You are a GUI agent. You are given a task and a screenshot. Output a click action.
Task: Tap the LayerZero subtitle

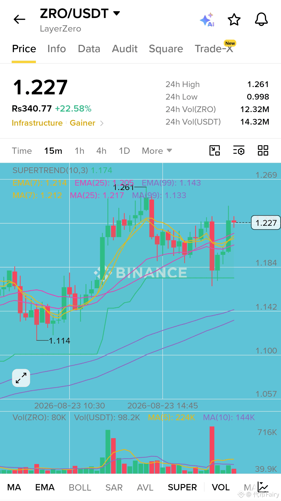(60, 29)
